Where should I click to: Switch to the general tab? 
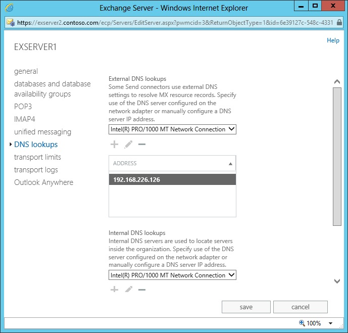pos(26,71)
